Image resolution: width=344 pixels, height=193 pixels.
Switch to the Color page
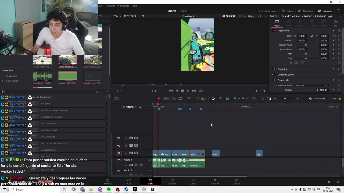193,181
